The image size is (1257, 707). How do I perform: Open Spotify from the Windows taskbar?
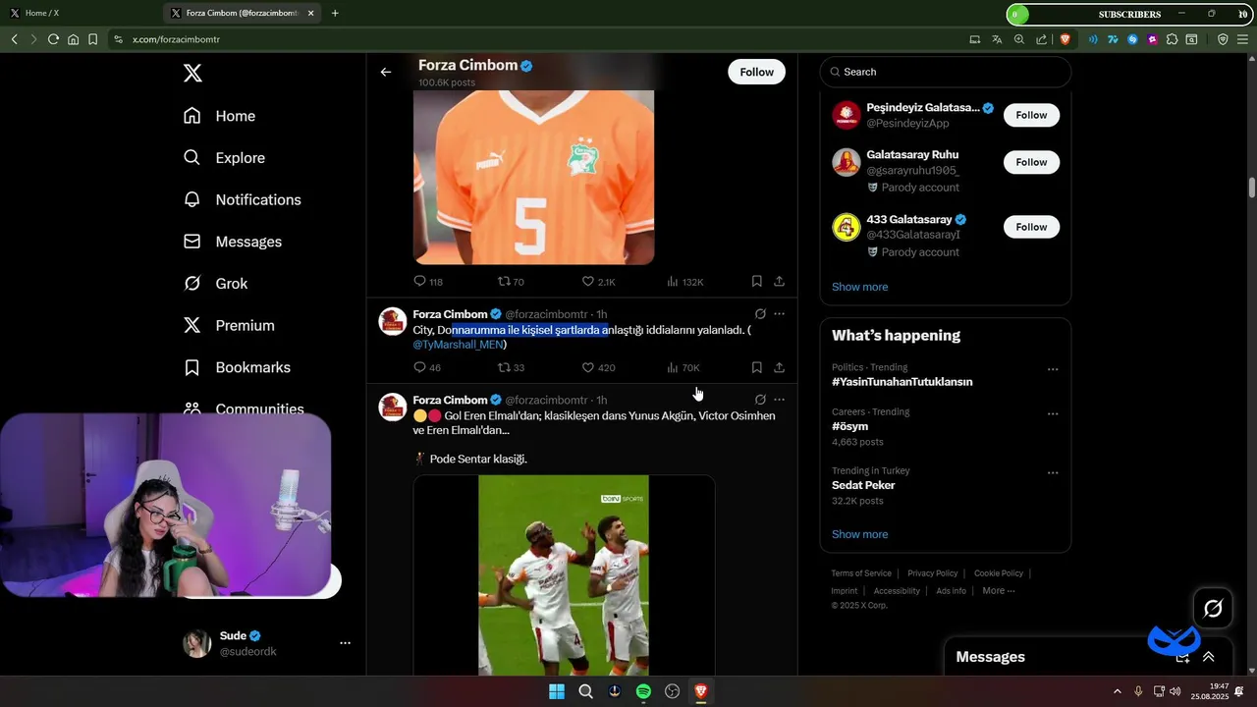[643, 691]
